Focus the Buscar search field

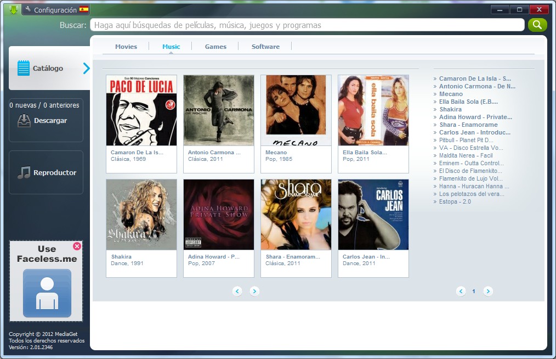pos(307,25)
